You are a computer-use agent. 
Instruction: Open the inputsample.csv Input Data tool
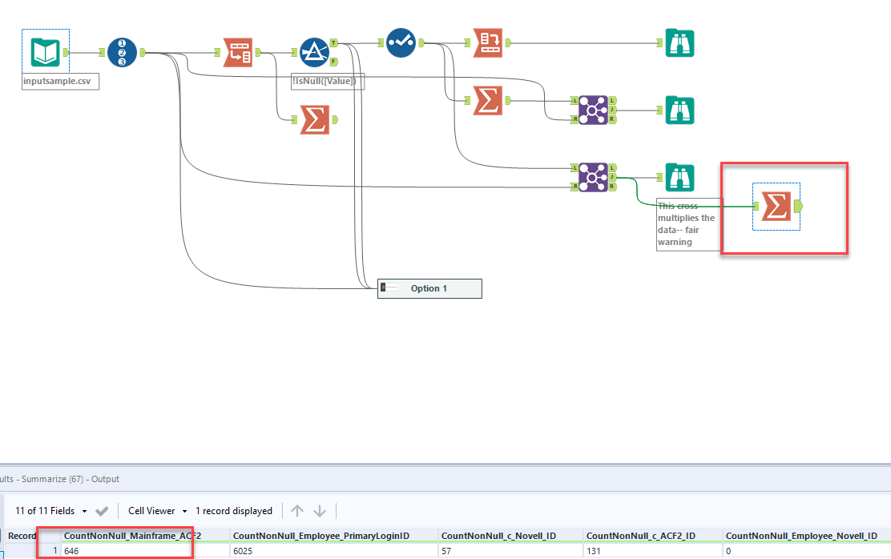[46, 50]
